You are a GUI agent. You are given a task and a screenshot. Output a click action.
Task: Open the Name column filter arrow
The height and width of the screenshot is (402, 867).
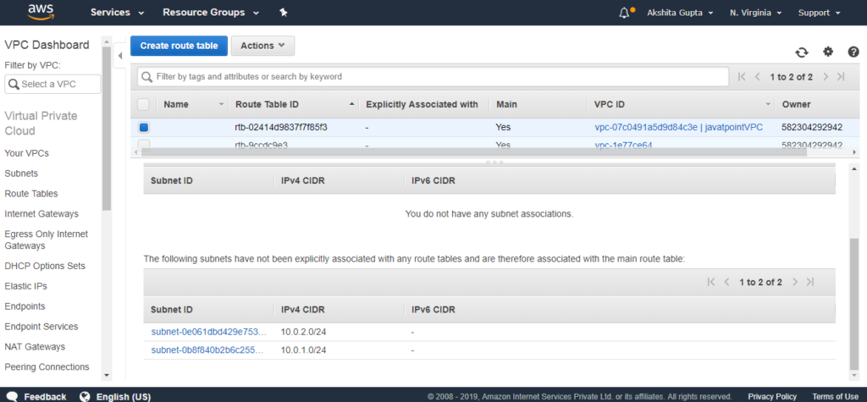point(222,104)
